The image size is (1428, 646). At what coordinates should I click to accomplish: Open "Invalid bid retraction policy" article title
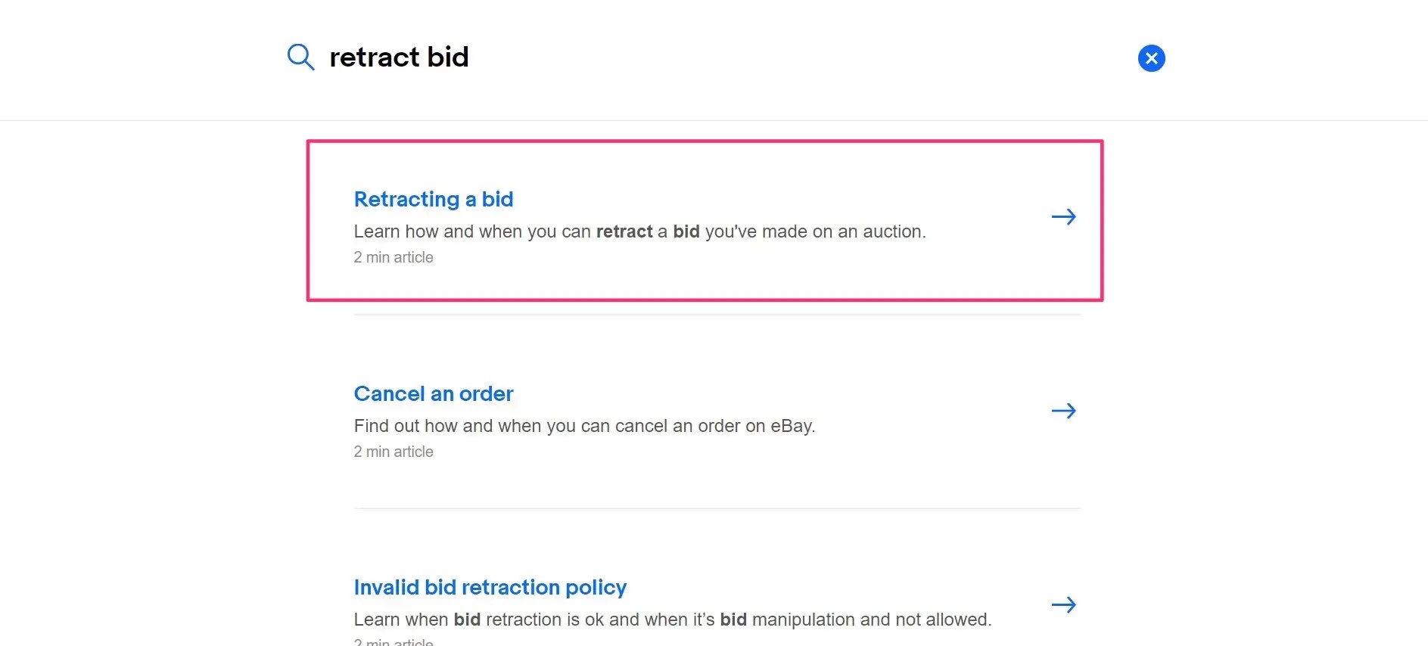point(490,587)
